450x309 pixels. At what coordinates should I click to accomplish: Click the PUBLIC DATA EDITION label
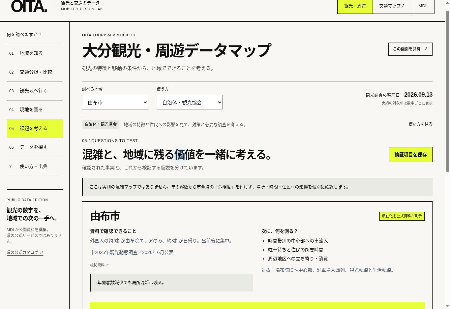coord(27,200)
